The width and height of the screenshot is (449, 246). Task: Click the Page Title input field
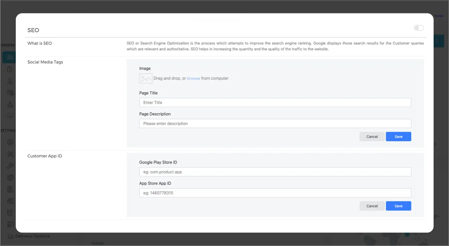[275, 102]
